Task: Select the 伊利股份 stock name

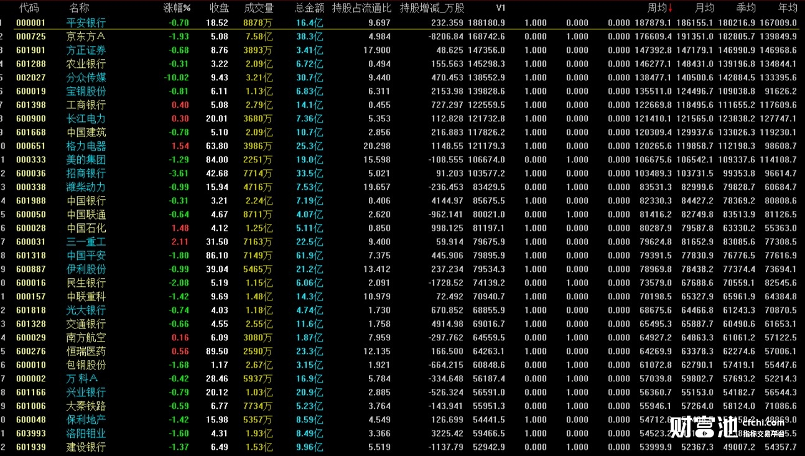Action: pos(86,269)
